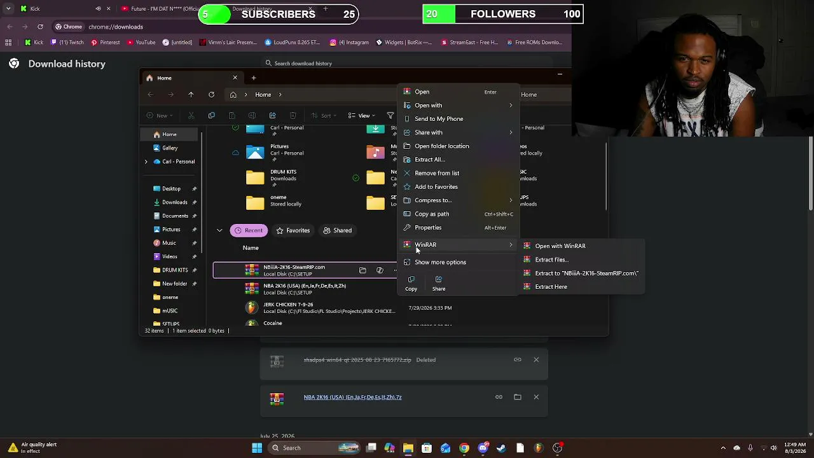Click the Windows Start button
The height and width of the screenshot is (458, 814).
point(257,448)
